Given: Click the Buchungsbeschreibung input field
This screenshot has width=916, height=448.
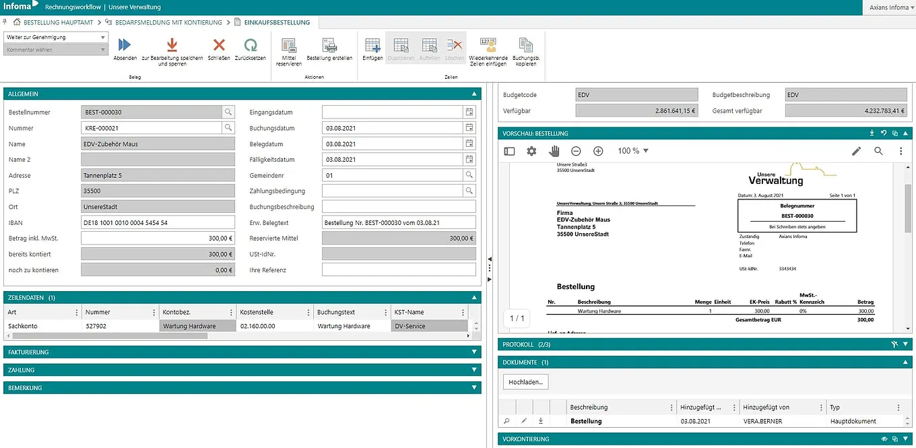Looking at the screenshot, I should pos(399,207).
